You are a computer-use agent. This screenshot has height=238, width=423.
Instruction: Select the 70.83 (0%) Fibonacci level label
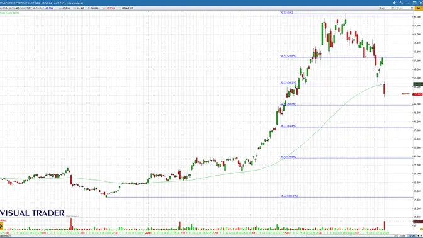point(286,13)
